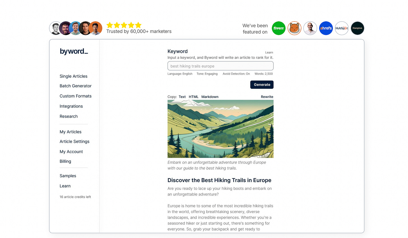This screenshot has width=408, height=238.
Task: Open Single Articles in sidebar
Action: [73, 76]
